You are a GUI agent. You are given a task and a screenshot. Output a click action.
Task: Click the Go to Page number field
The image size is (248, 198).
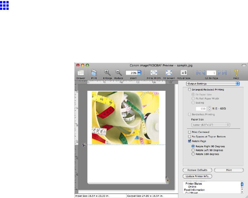[211, 73]
